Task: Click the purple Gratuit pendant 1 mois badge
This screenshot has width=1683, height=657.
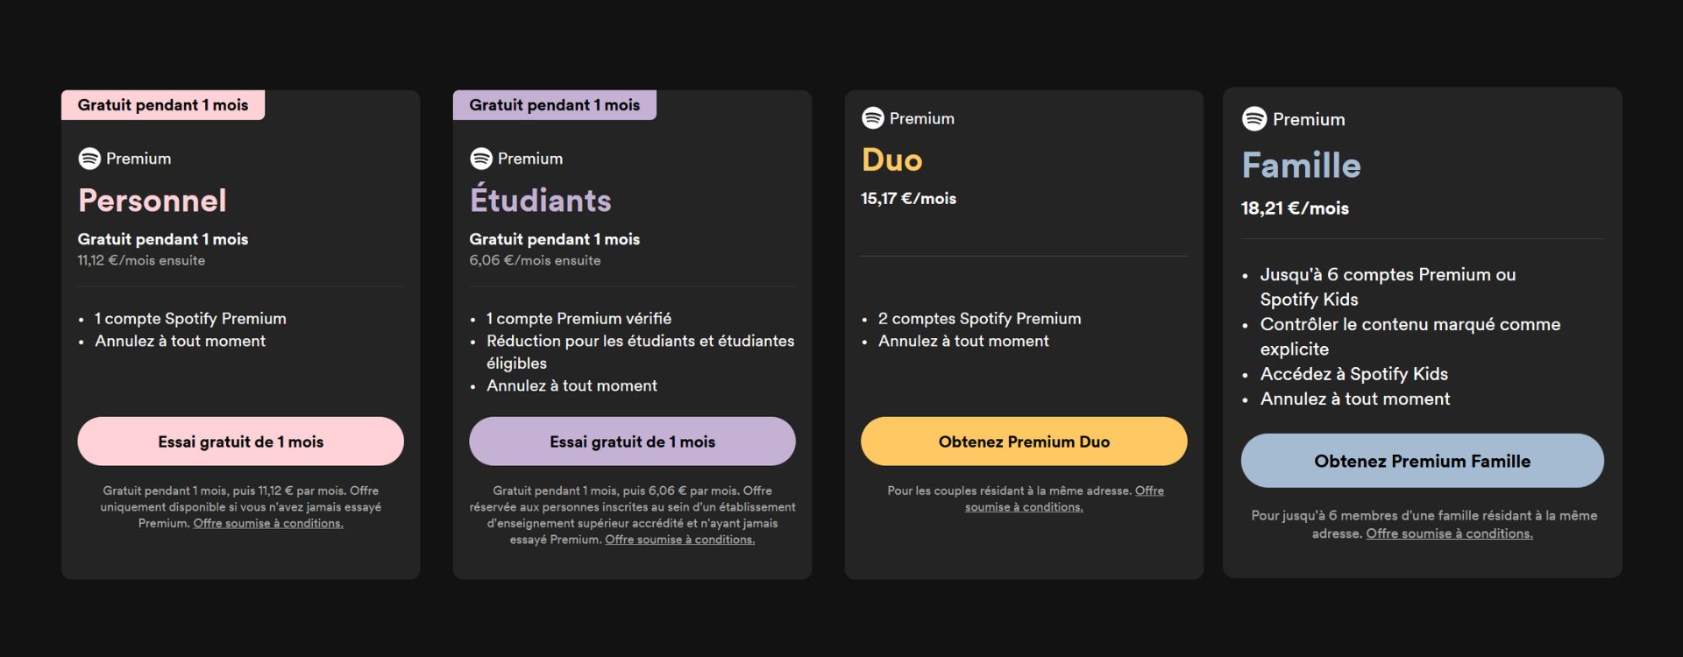Action: click(x=554, y=105)
